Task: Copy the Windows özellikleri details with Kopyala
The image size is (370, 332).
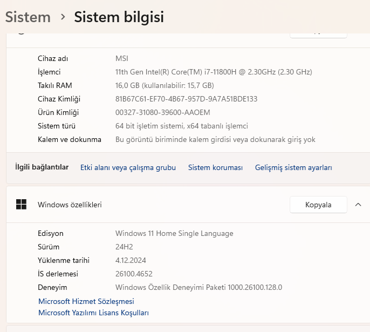Action: 318,205
